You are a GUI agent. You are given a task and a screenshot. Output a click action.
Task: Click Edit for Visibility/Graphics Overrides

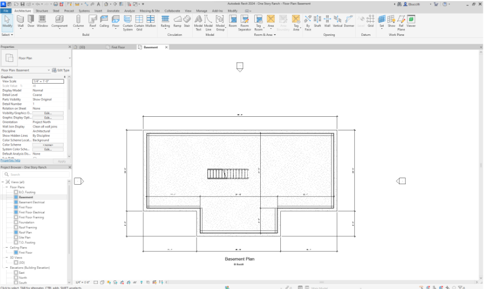click(x=48, y=113)
